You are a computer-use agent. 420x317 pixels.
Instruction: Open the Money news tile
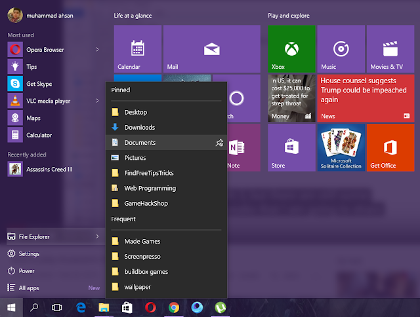pyautogui.click(x=291, y=98)
